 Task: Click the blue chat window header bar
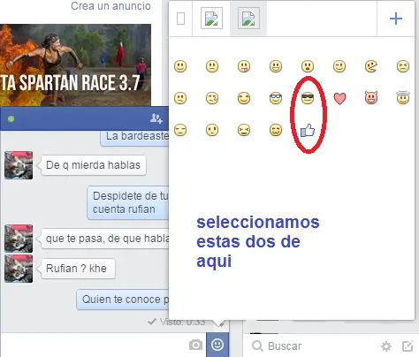pyautogui.click(x=85, y=118)
